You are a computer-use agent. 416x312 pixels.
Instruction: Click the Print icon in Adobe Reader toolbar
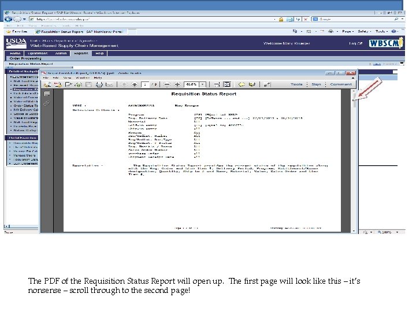click(x=99, y=85)
